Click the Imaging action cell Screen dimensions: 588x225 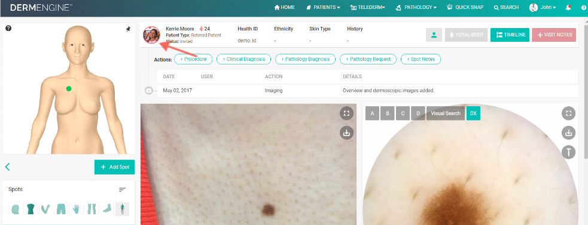click(x=274, y=91)
